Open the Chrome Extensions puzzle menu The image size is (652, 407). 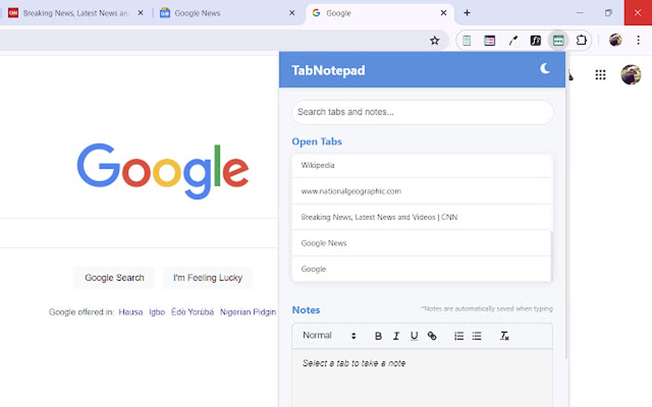[x=581, y=40]
